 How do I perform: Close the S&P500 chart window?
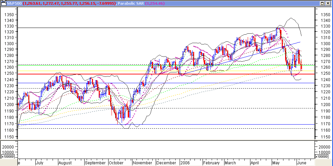coord(328,3)
